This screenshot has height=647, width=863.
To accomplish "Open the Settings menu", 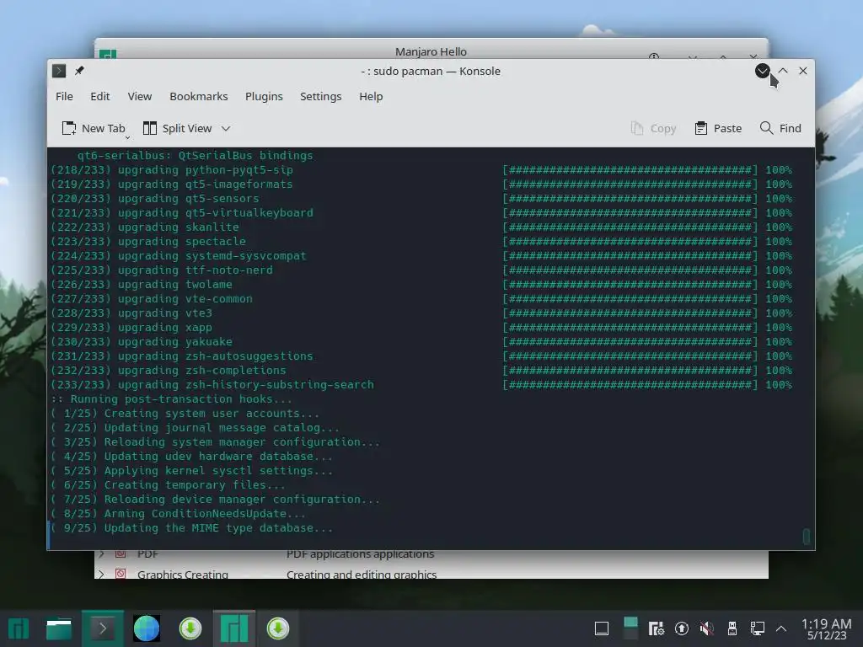I will 321,96.
